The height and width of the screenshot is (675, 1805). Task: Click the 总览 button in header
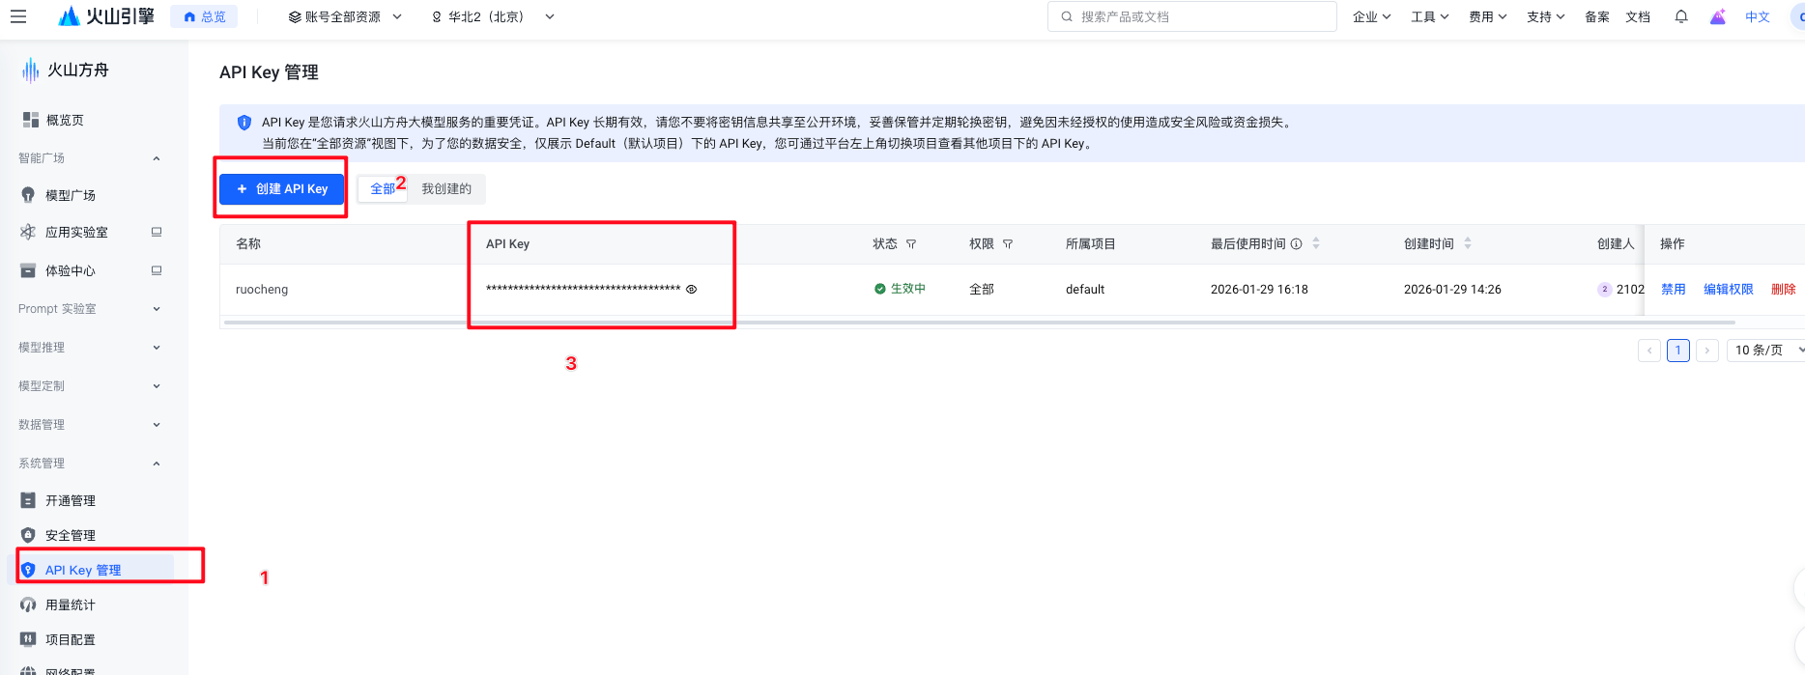pyautogui.click(x=204, y=16)
